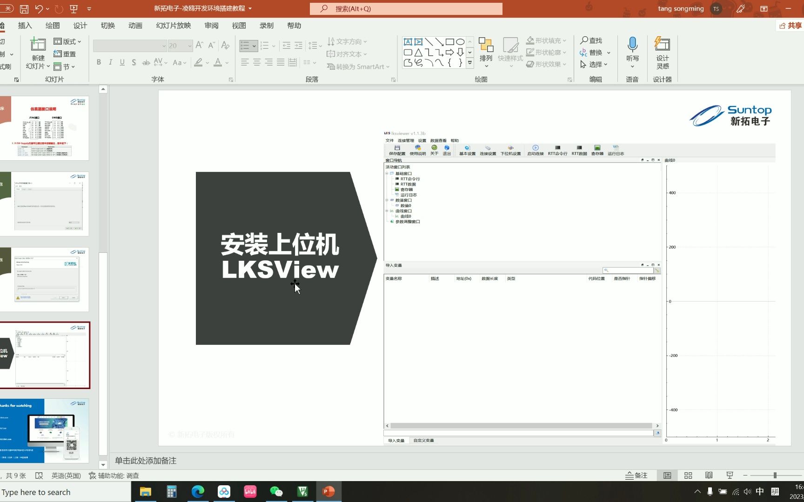Start Slide Show from status bar

click(x=730, y=475)
